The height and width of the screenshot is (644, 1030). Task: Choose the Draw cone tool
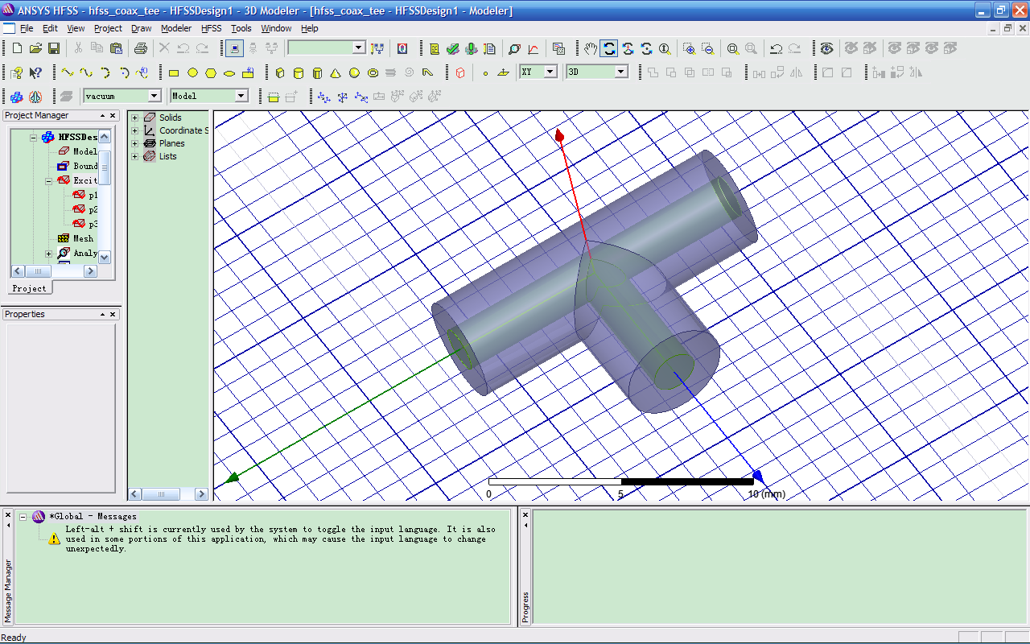(x=336, y=73)
